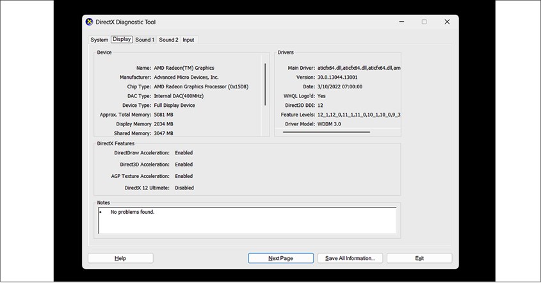
Task: Select Direct3D Acceleration 'Enabled' status
Action: click(184, 165)
